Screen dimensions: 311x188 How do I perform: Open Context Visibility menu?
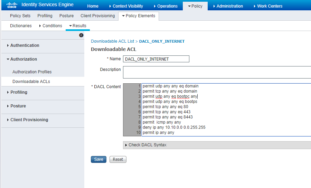coord(126,6)
